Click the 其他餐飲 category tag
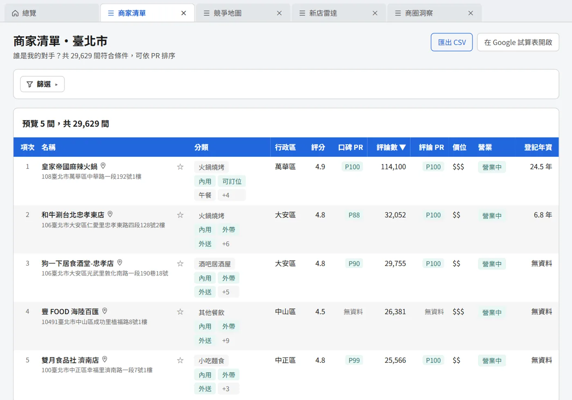The height and width of the screenshot is (400, 572). point(211,313)
